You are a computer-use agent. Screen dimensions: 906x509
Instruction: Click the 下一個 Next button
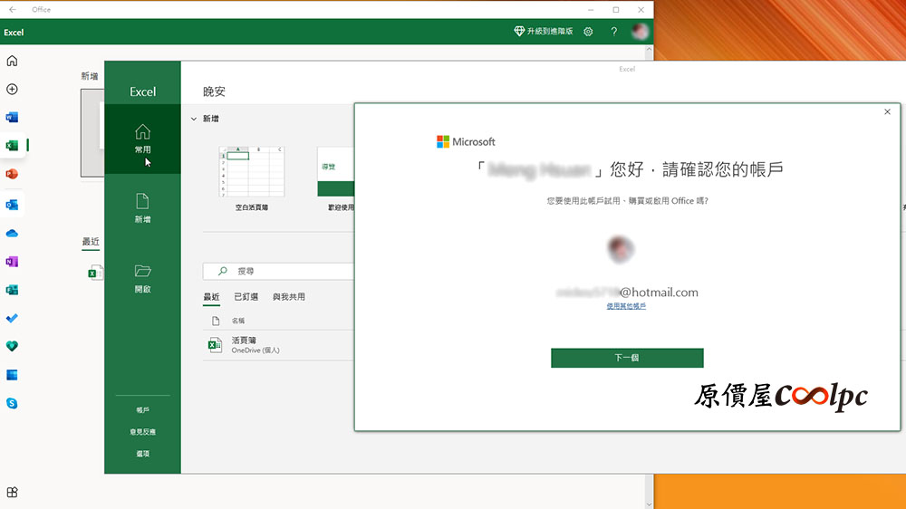pos(627,358)
